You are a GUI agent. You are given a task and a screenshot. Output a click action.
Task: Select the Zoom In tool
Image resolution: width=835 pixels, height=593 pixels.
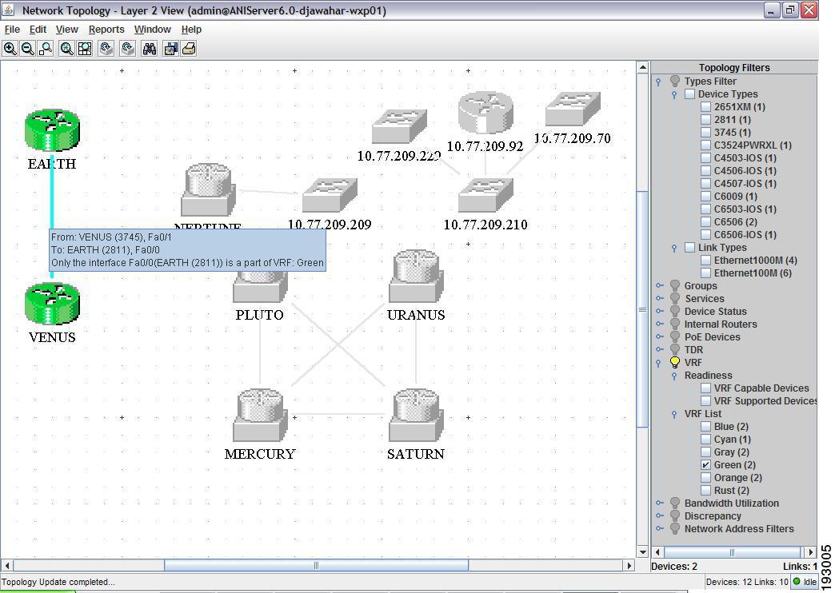coord(10,49)
